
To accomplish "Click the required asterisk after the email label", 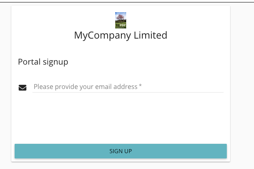I will click(140, 86).
